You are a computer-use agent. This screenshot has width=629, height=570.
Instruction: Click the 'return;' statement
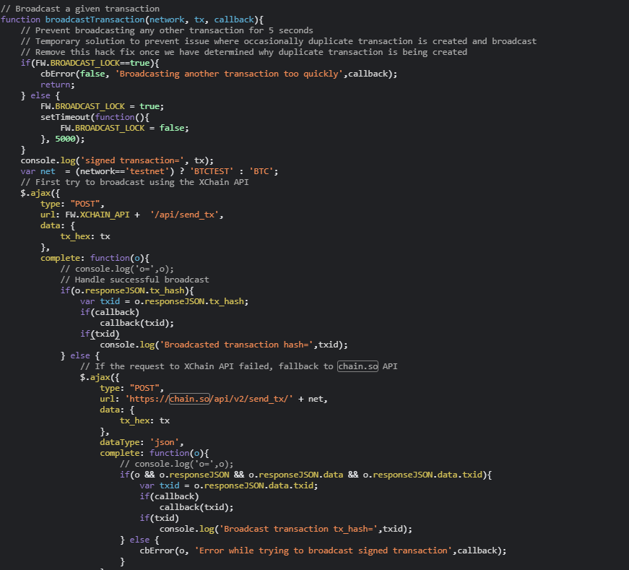(57, 85)
